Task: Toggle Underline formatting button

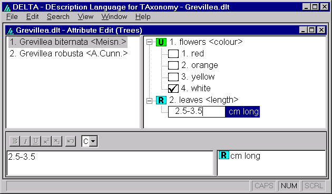Action: (36, 141)
